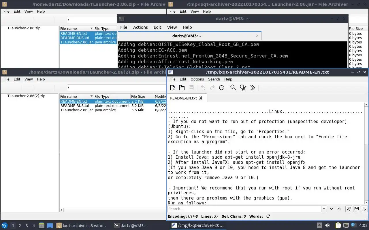Image resolution: width=369 pixels, height=230 pixels.
Task: Click path field in TLauncher-2.86(2).zip archiver
Action: pyautogui.click(x=116, y=88)
